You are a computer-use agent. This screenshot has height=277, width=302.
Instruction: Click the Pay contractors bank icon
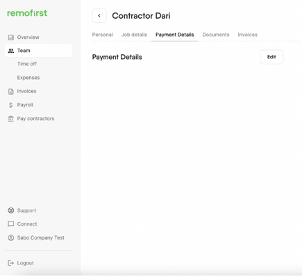[11, 119]
